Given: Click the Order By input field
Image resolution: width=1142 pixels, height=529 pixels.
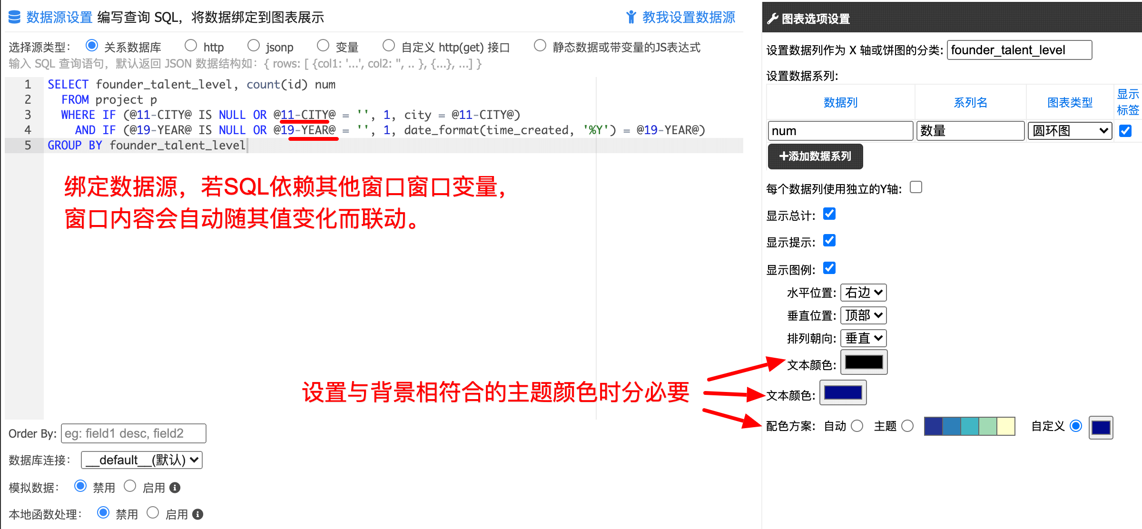Looking at the screenshot, I should pos(134,433).
